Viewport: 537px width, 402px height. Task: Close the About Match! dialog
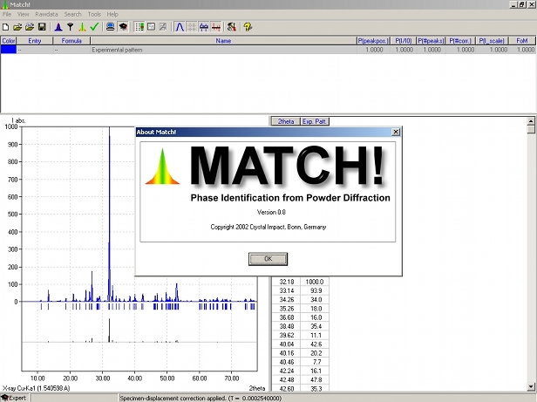pyautogui.click(x=396, y=132)
